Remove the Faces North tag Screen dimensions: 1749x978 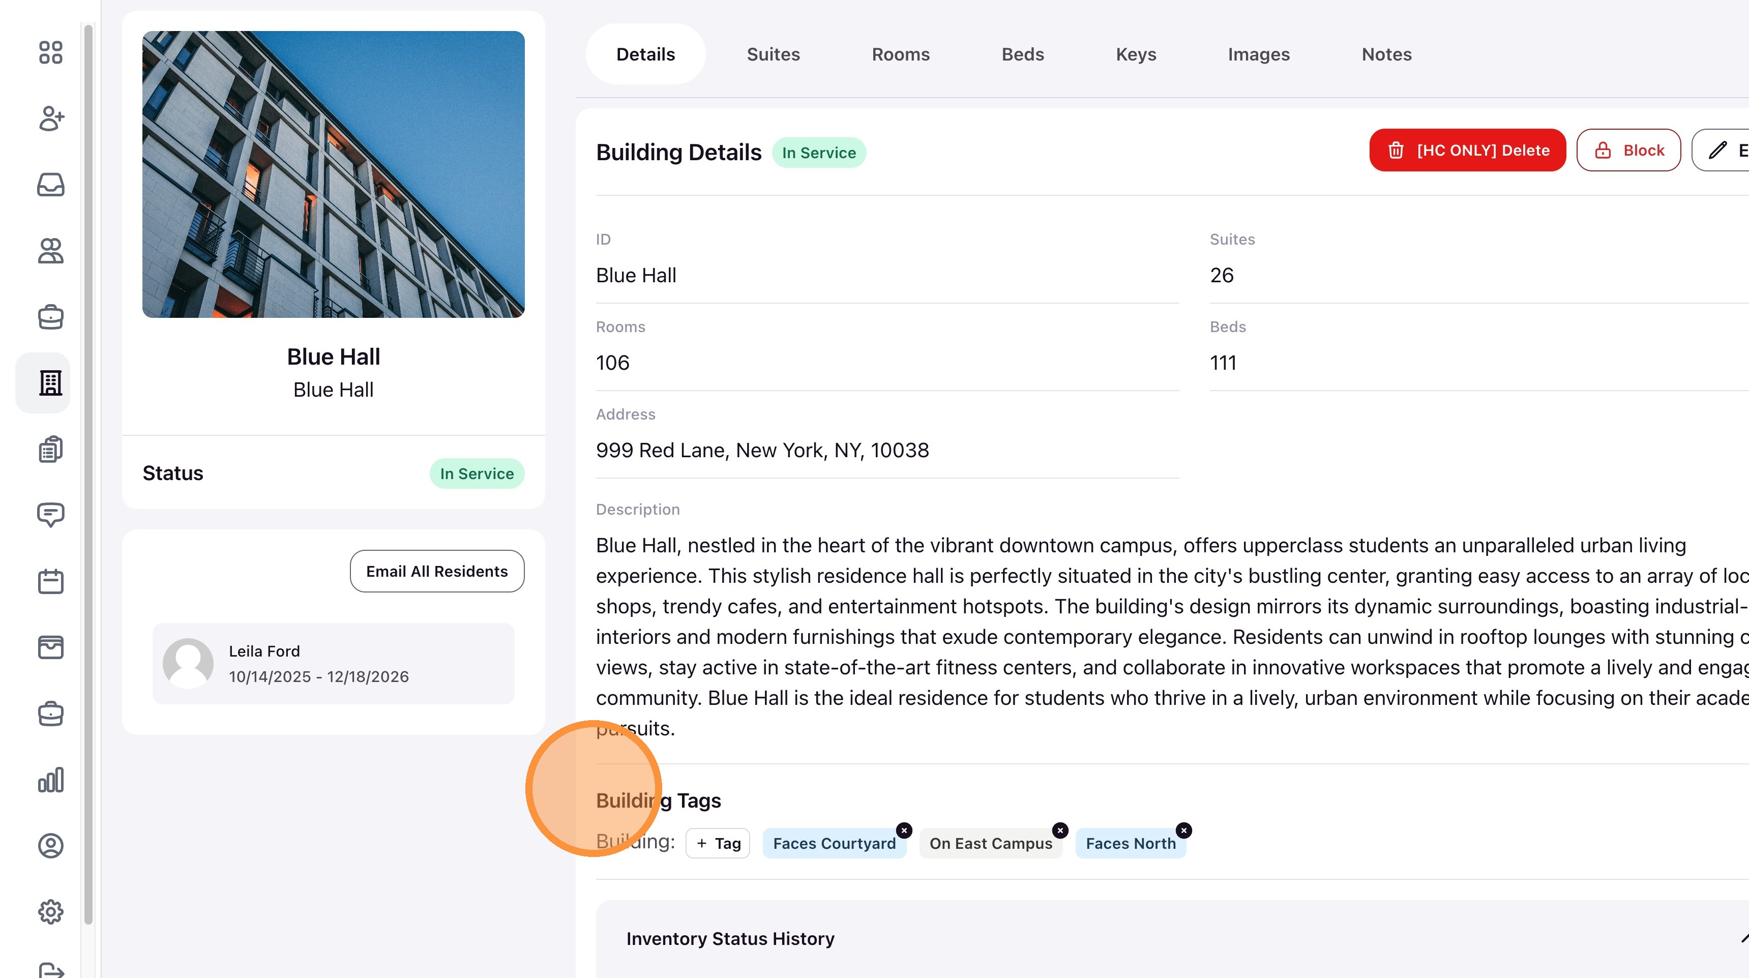(1183, 830)
